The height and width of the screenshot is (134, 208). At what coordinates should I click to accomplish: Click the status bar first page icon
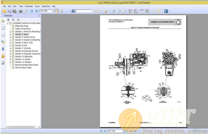click(x=101, y=131)
